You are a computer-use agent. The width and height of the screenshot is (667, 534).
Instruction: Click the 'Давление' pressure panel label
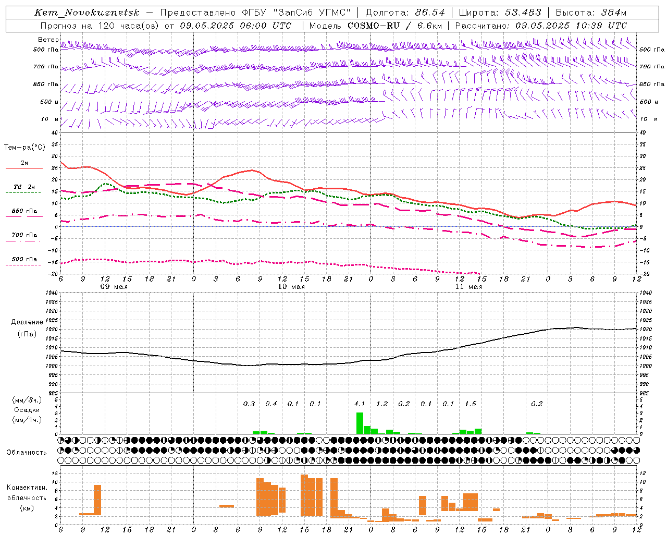[27, 322]
